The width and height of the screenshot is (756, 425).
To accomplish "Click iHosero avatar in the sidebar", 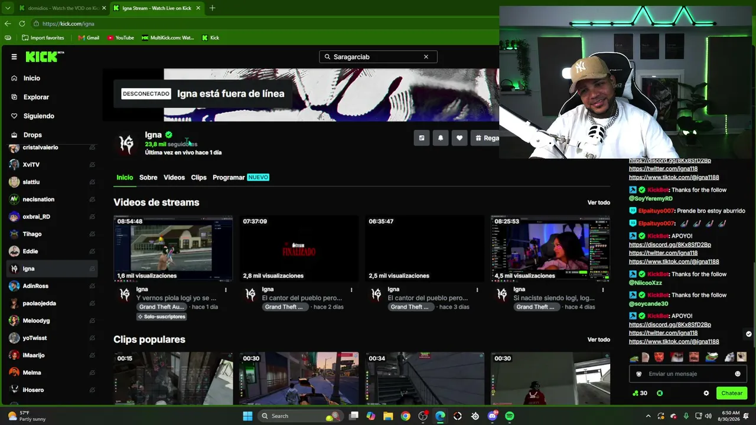I will pos(14,390).
